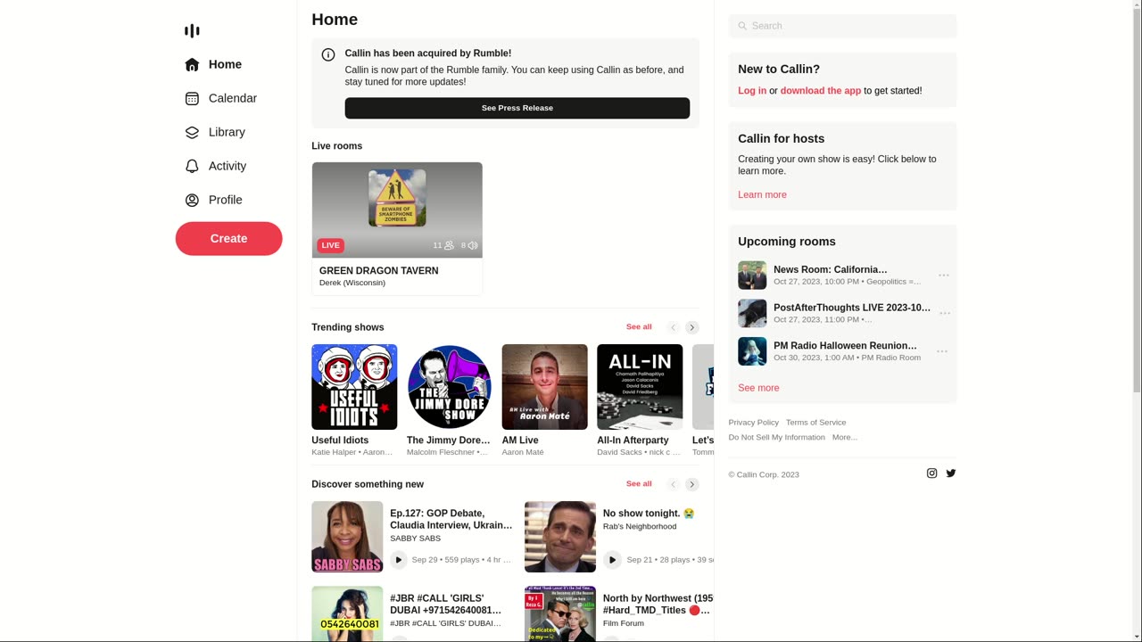This screenshot has width=1142, height=642.
Task: Open the SABBY SABS episode thumbnail
Action: tap(347, 537)
